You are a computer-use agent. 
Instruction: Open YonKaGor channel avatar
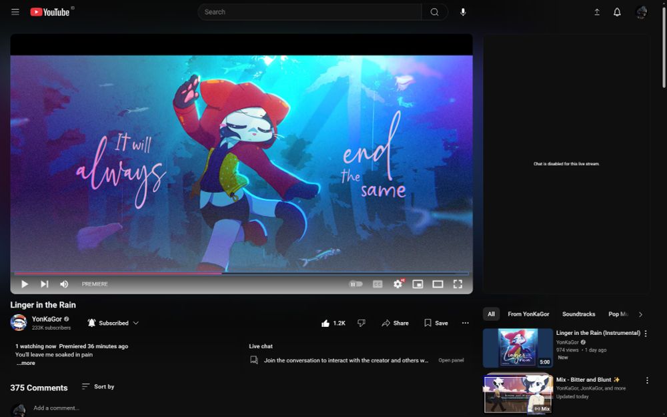19,322
